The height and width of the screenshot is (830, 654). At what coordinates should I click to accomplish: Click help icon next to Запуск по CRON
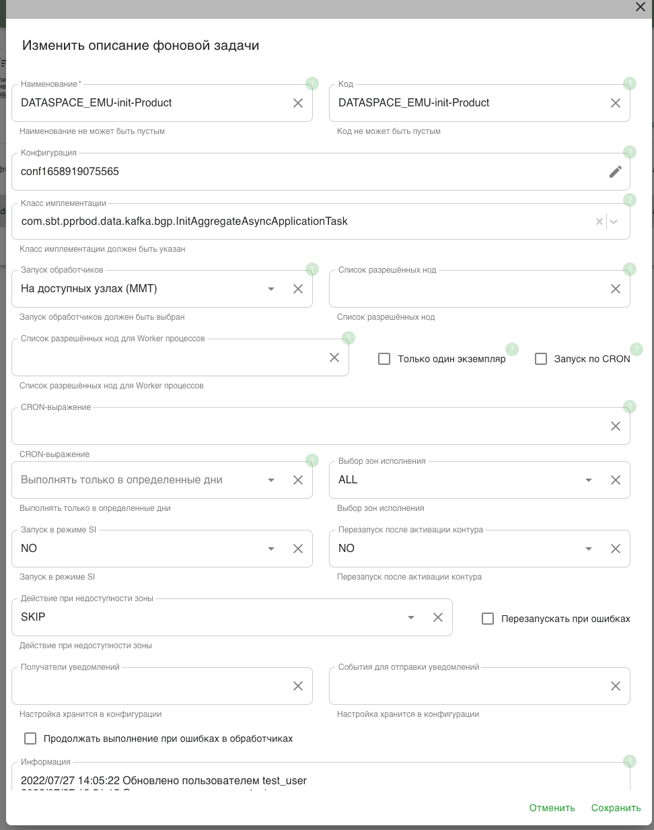coord(637,349)
